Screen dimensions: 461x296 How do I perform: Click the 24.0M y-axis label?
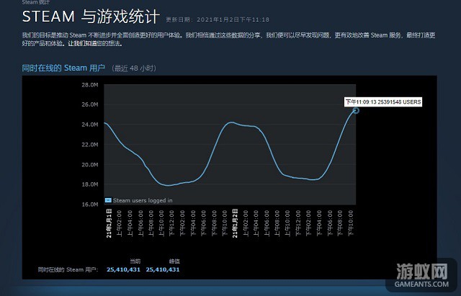90,125
